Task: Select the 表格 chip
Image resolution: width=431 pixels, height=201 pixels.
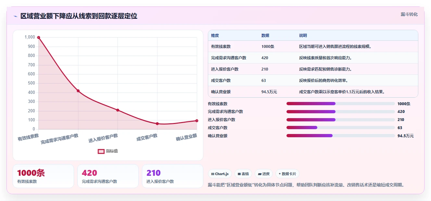Action: pyautogui.click(x=243, y=174)
